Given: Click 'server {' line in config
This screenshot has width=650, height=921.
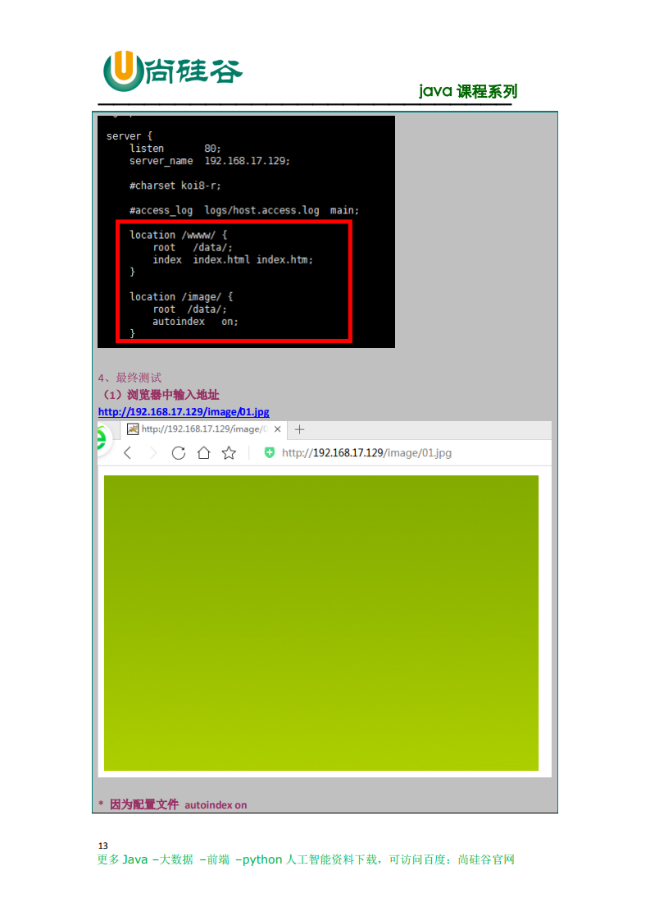Looking at the screenshot, I should [129, 136].
